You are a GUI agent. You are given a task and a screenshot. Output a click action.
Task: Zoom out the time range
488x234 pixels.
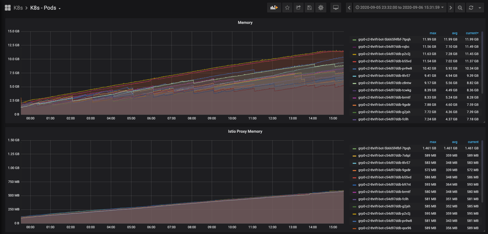(460, 8)
